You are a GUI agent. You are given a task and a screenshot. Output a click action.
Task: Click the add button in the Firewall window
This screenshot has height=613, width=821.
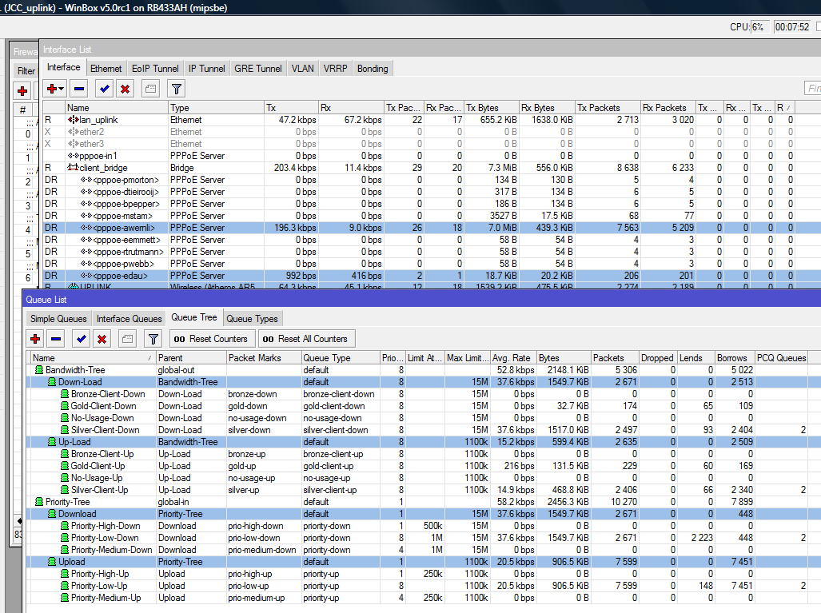(22, 91)
